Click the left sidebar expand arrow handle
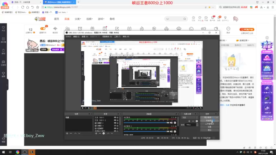Viewport: 276px width, 155px height. coord(7,85)
